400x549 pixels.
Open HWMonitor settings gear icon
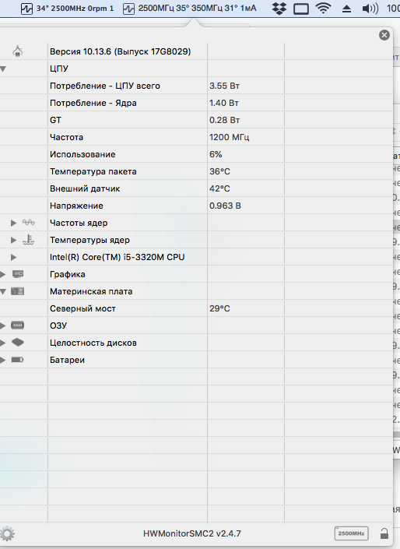(7, 534)
